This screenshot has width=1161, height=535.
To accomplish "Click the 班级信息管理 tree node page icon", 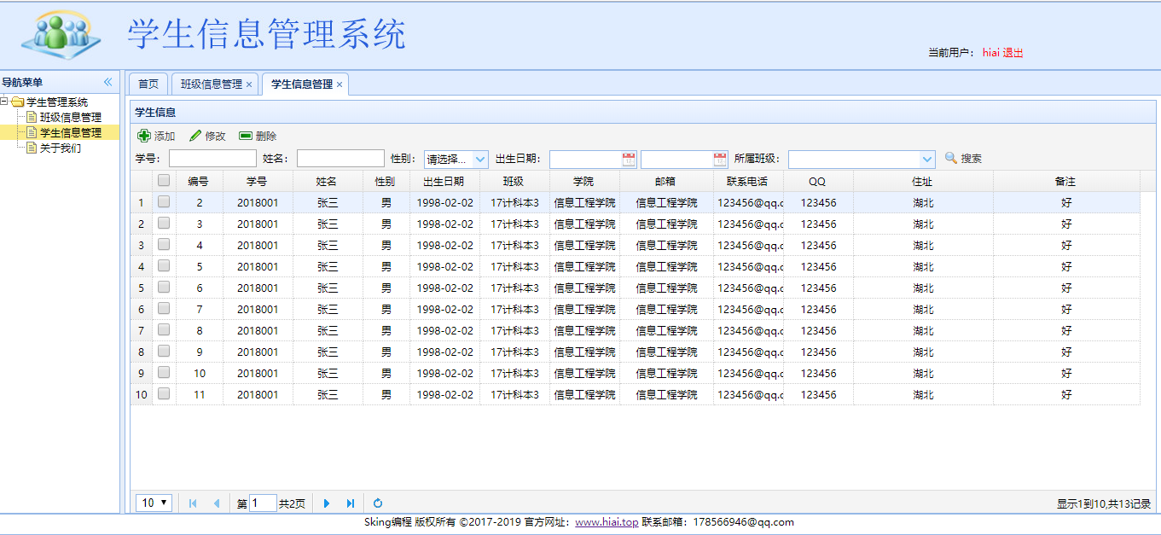I will 32,117.
